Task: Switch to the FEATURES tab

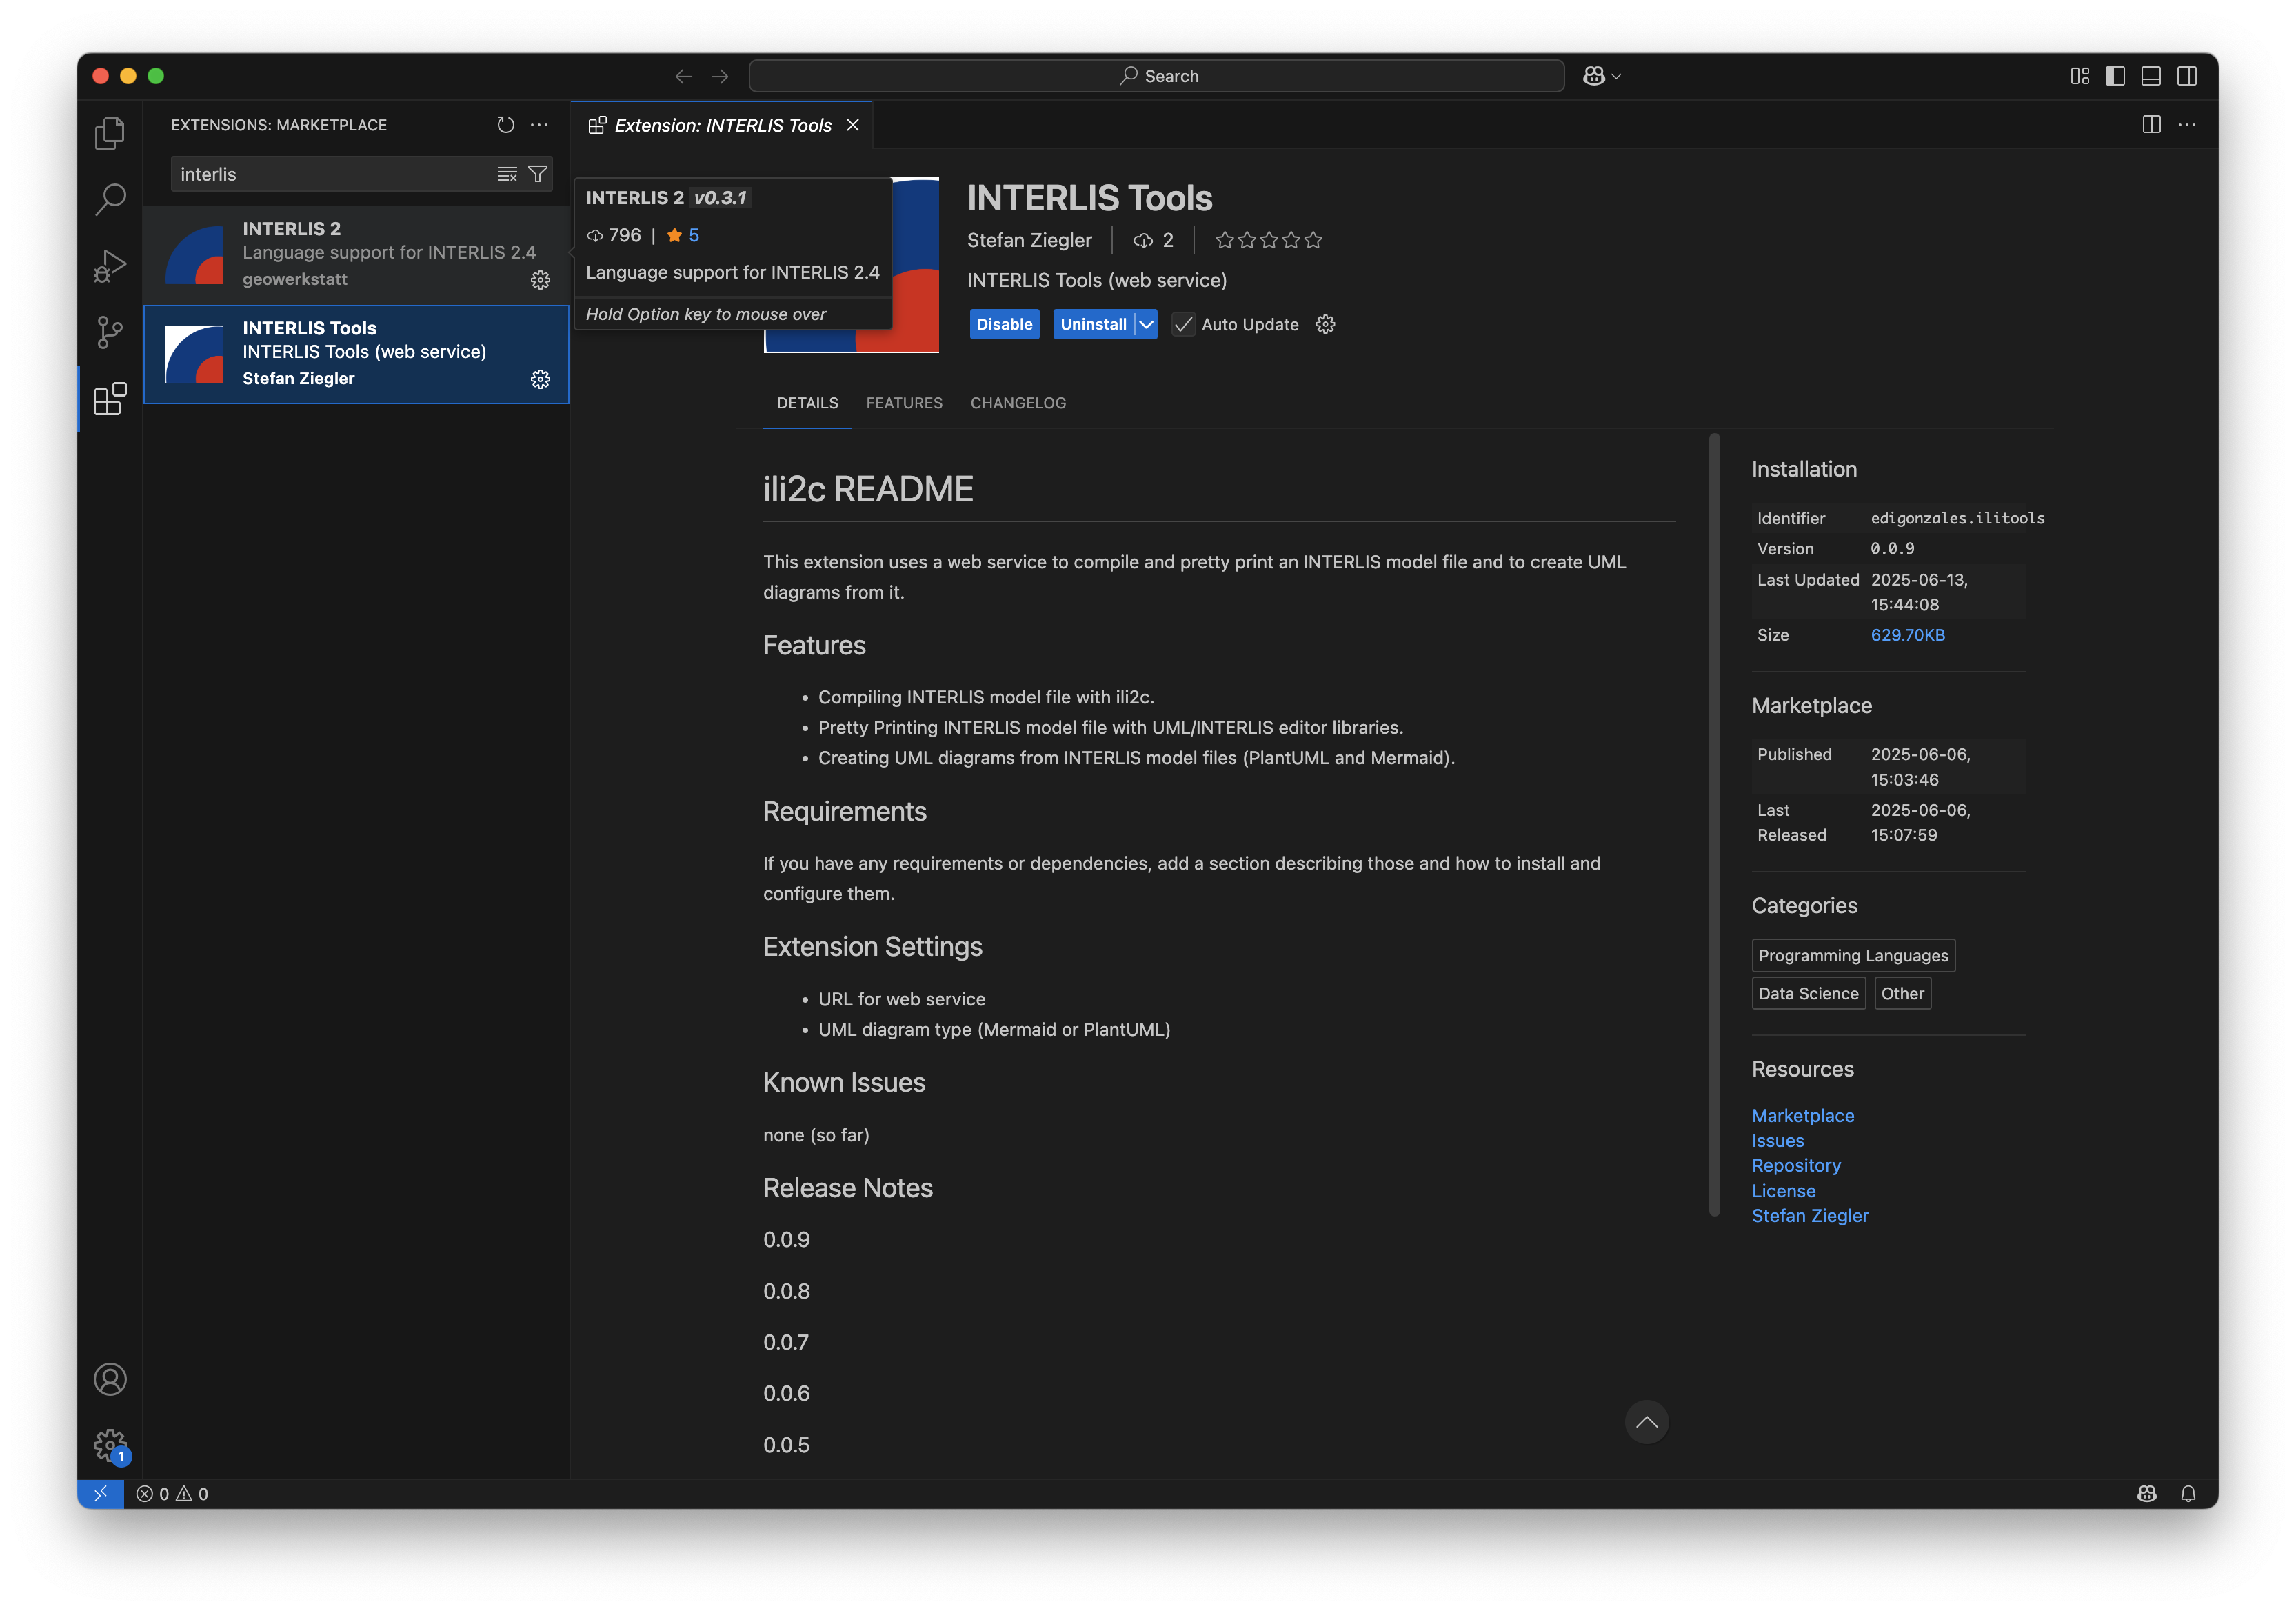Action: (904, 403)
